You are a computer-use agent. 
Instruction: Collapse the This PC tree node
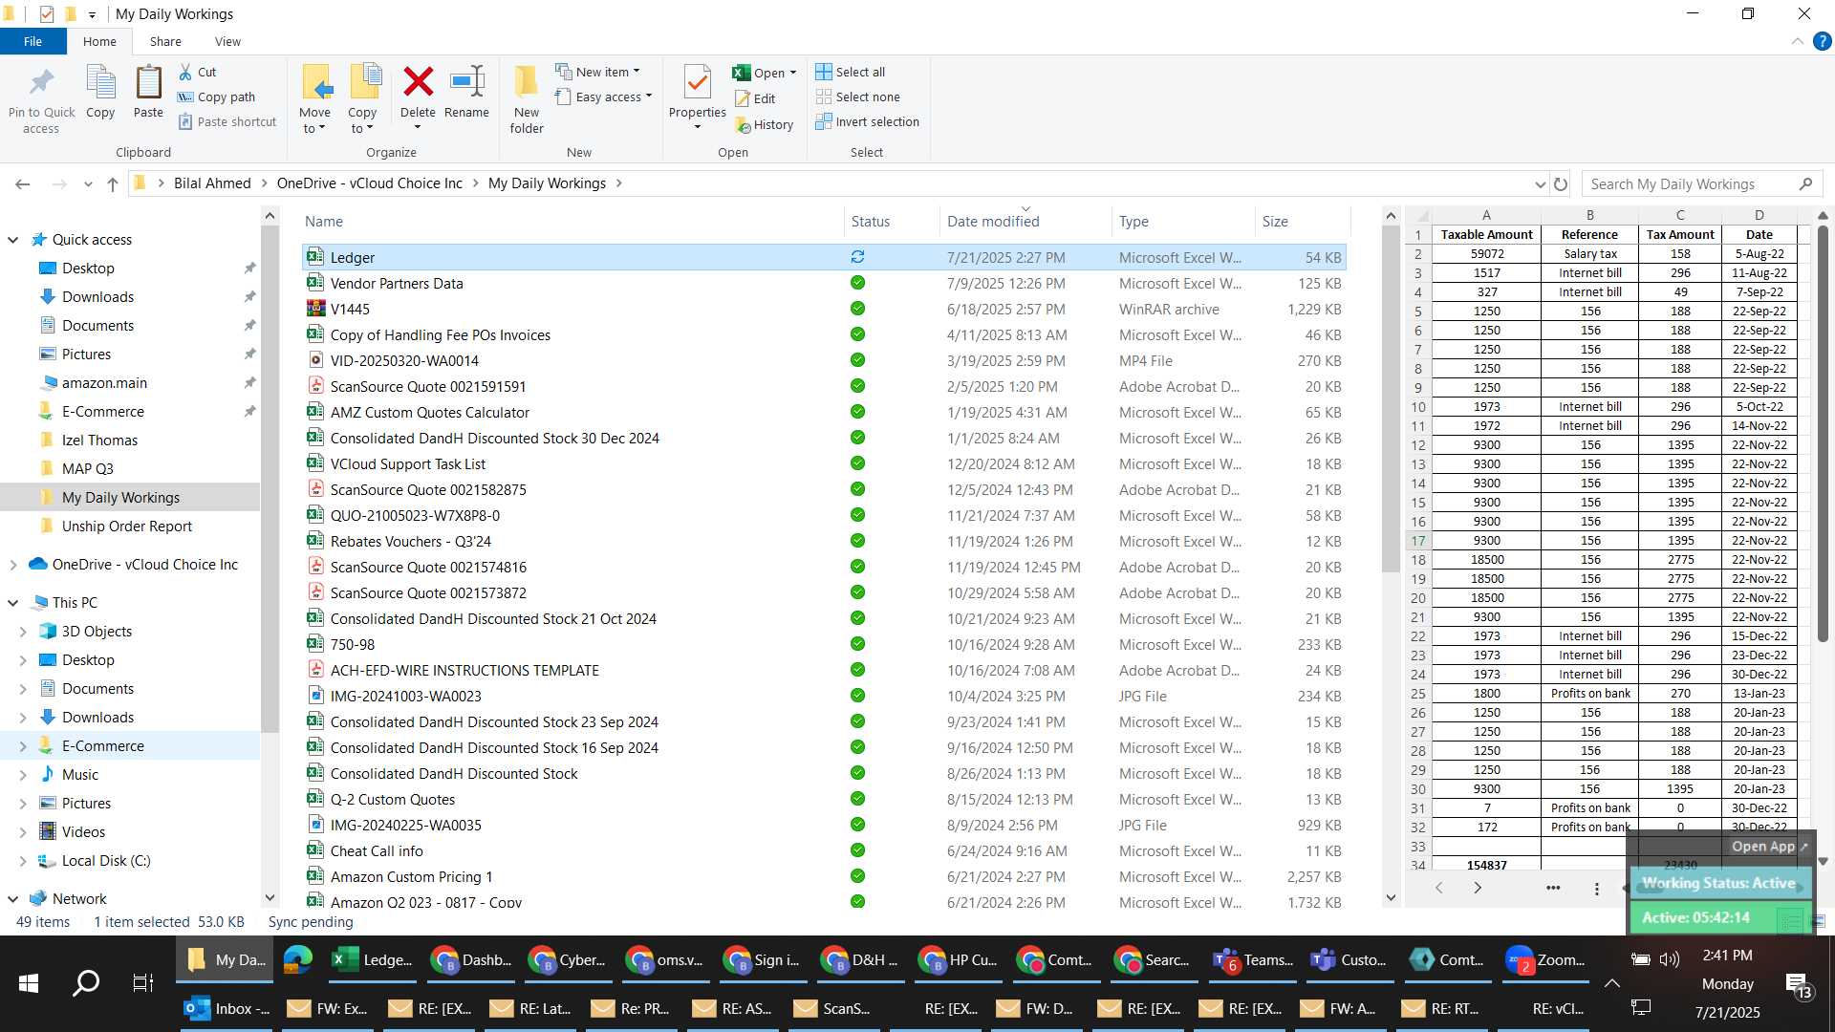13,603
